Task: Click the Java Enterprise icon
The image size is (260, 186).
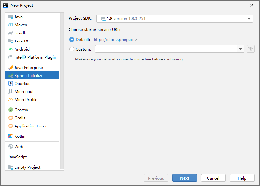Action: 11,67
